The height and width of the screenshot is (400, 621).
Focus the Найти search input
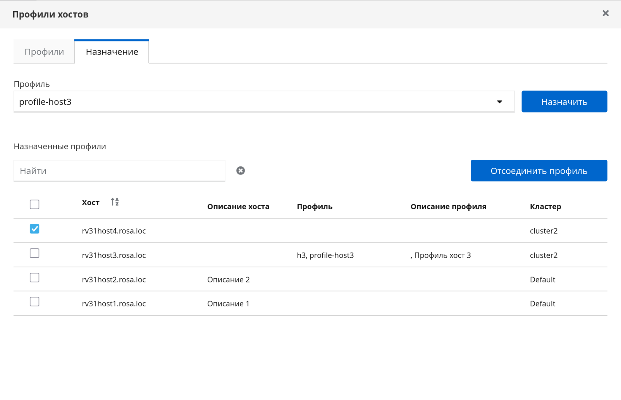(119, 171)
